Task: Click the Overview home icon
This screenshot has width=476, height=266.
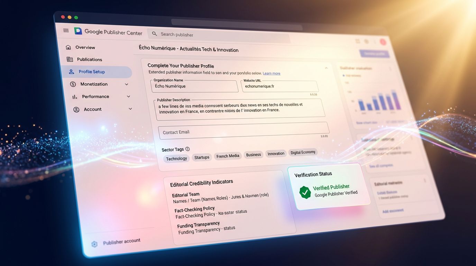Action: pyautogui.click(x=68, y=47)
